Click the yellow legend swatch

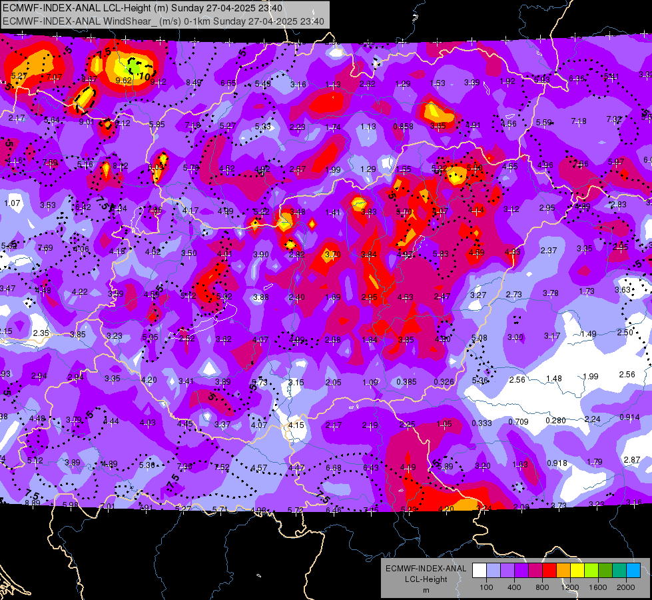pyautogui.click(x=577, y=571)
